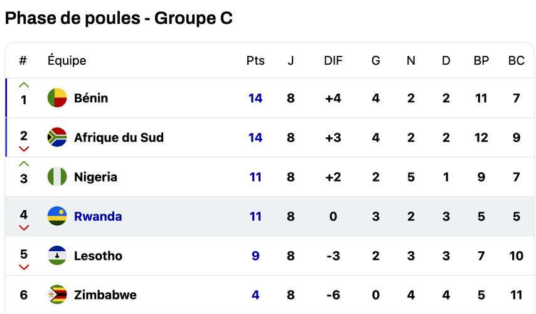Click the Lesotho flag icon
The image size is (536, 314).
pyautogui.click(x=57, y=256)
